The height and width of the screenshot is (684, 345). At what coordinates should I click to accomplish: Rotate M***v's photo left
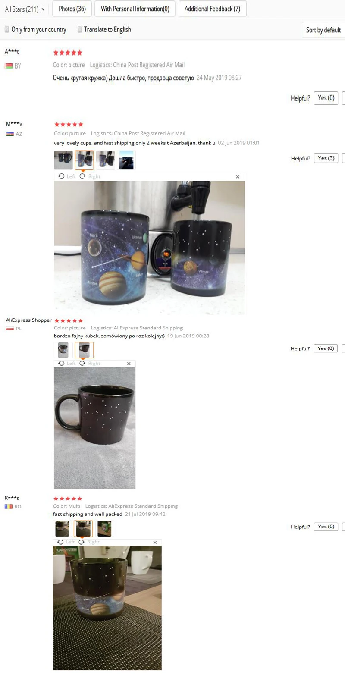click(67, 176)
